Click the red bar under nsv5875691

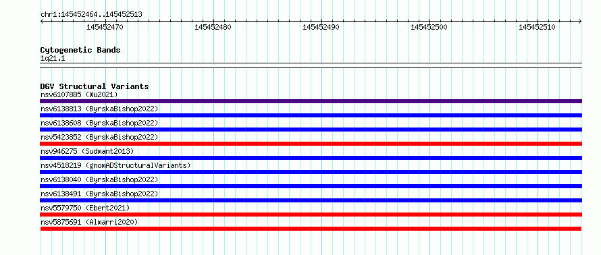coord(311,229)
